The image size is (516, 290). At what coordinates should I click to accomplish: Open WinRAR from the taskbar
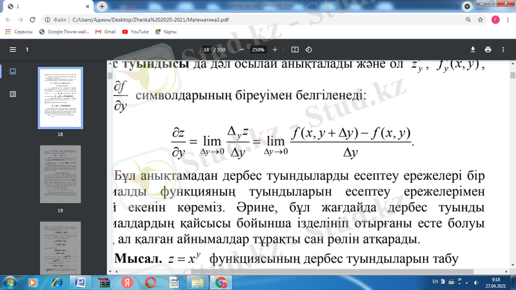(x=103, y=283)
